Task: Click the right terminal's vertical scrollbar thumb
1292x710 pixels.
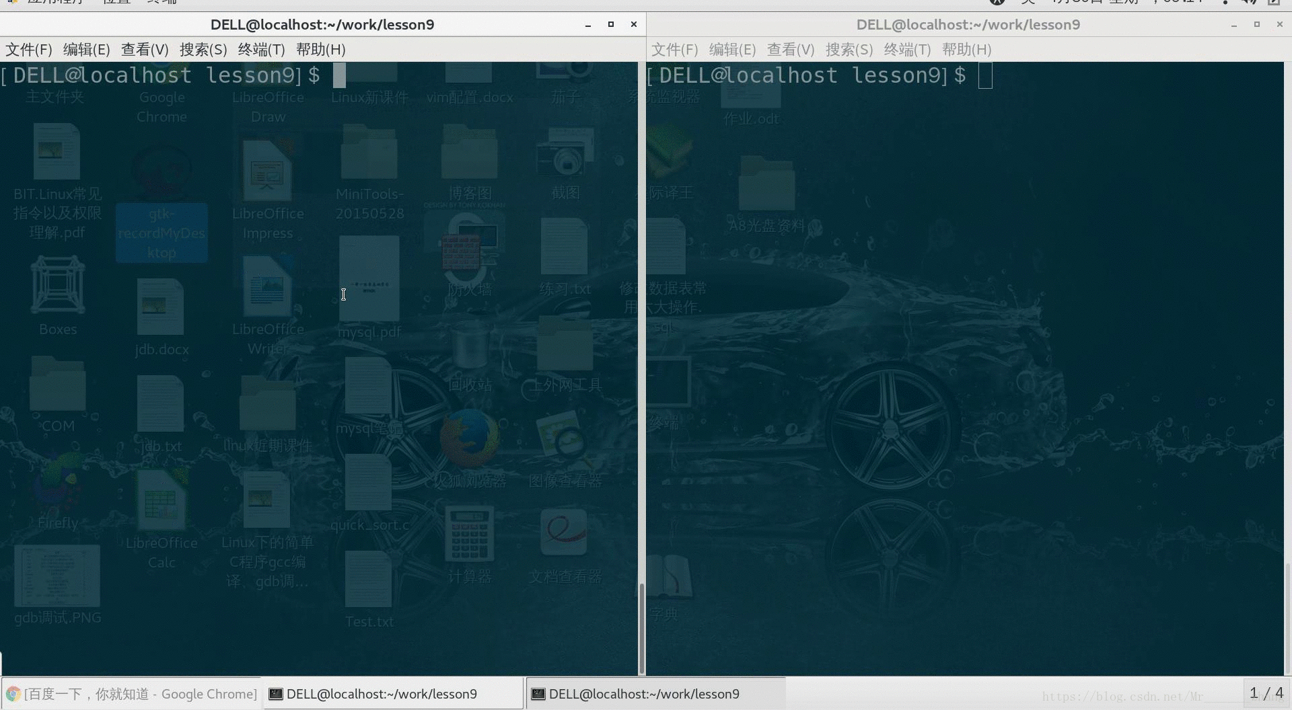Action: coord(1287,619)
